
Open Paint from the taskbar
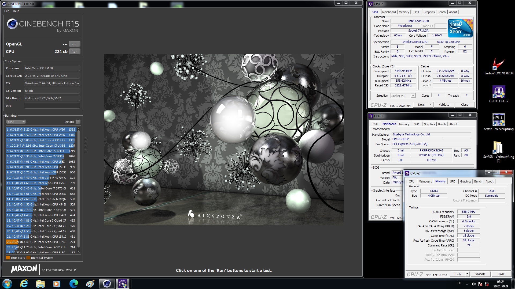[90, 284]
